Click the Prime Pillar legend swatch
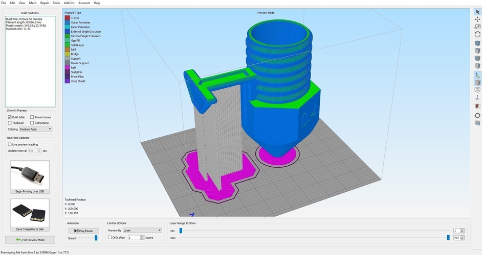Viewport: 482px width, 255px height. tap(67, 76)
